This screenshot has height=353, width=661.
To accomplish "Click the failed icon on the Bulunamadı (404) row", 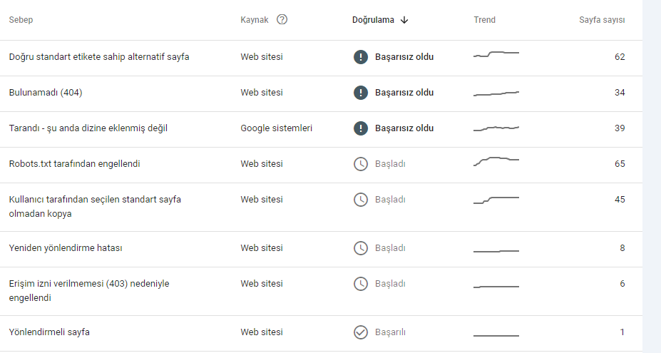I will (360, 93).
